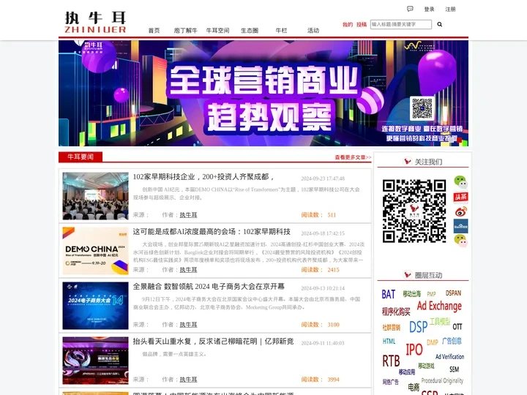Select the 牛耳要闻 tab
Screen dimensions: 527x395
click(81, 157)
